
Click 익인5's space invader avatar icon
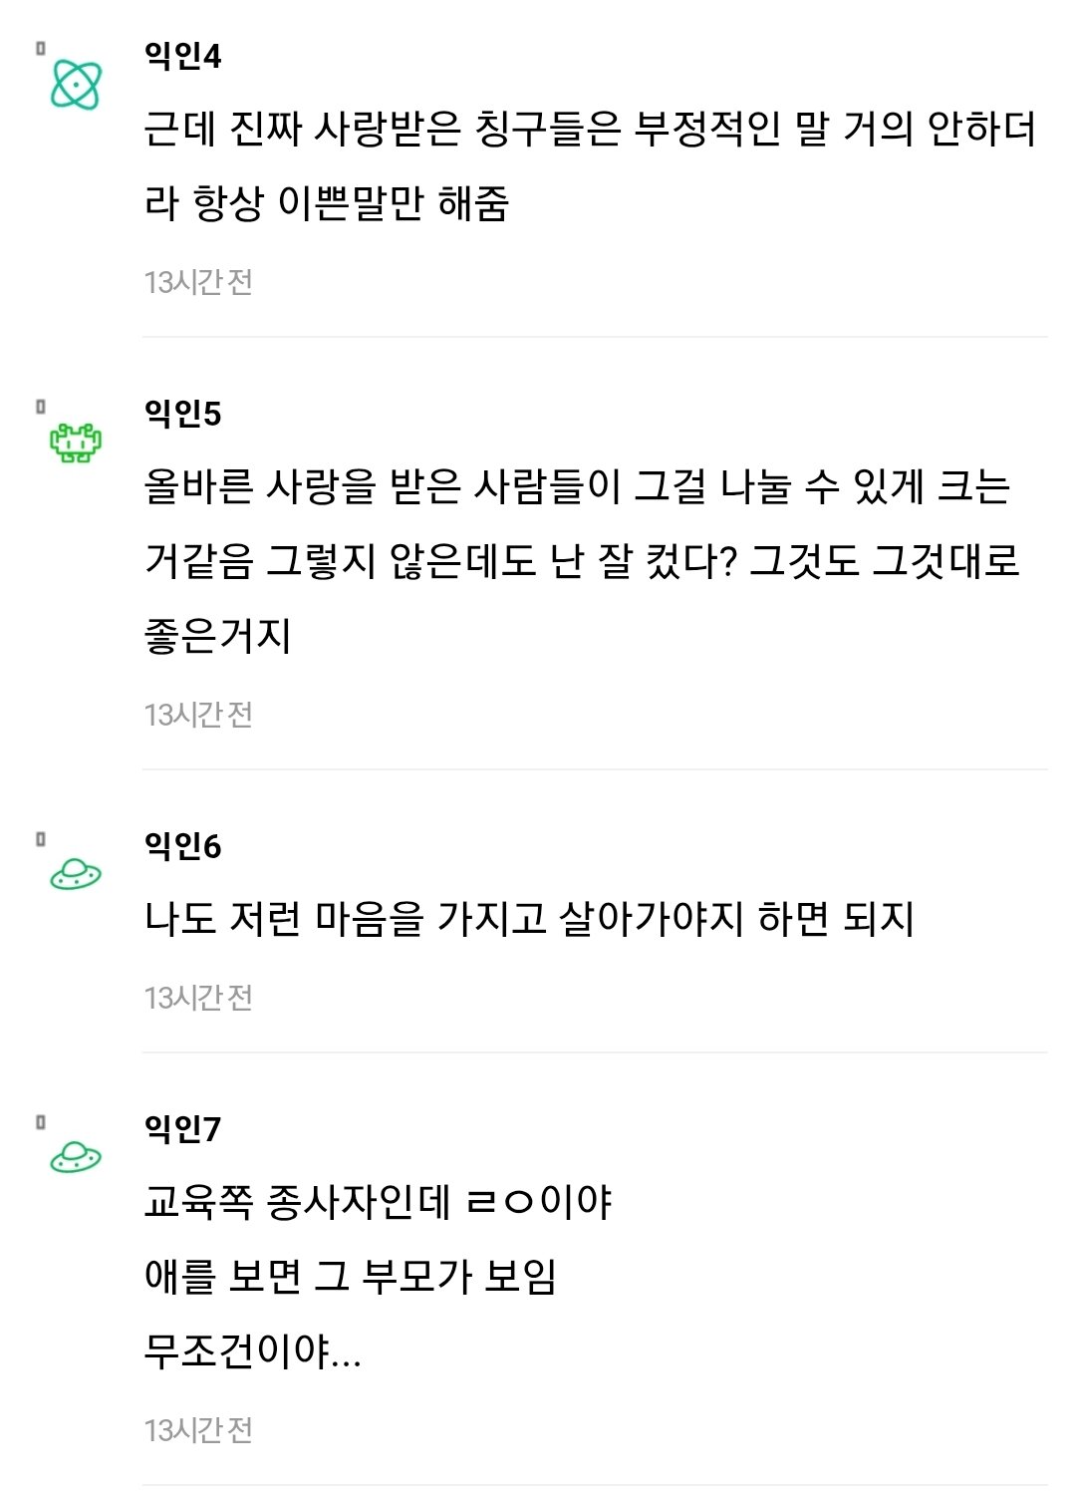click(76, 443)
